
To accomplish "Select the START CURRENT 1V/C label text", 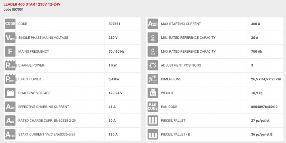I will (47, 134).
